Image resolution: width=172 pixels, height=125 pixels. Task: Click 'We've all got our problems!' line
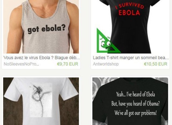(x=135, y=113)
